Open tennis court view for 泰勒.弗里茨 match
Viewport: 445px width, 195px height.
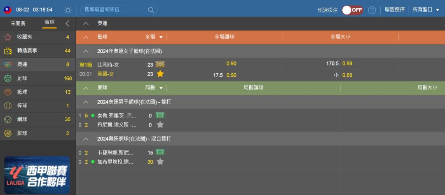(x=160, y=115)
